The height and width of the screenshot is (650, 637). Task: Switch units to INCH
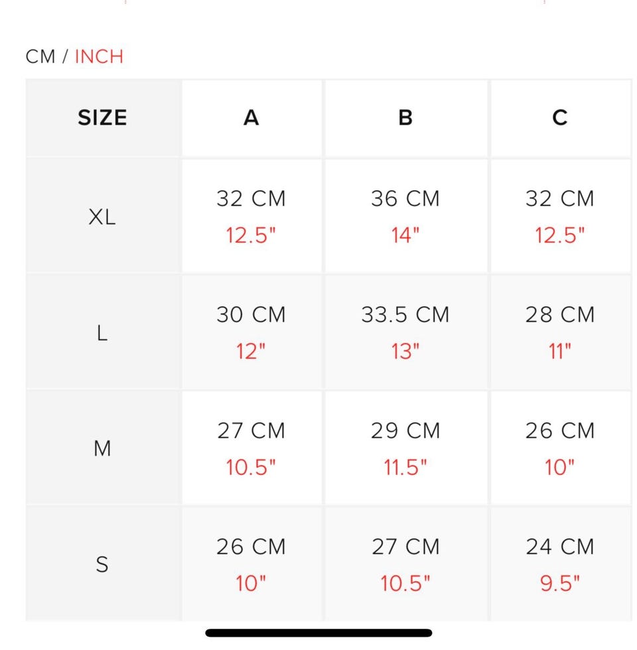(x=99, y=56)
